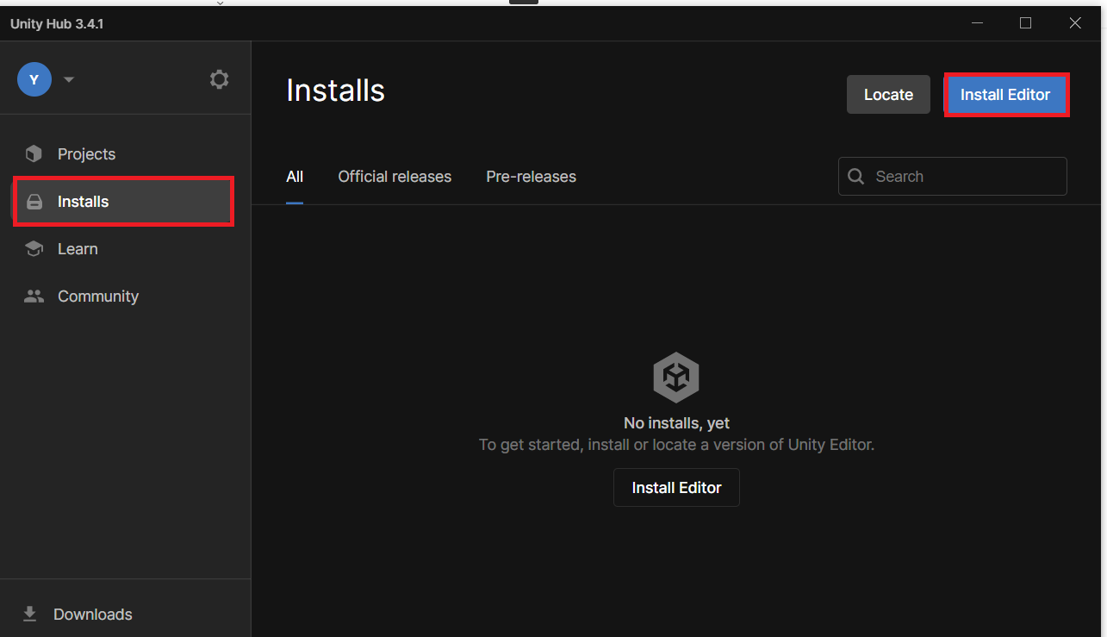1107x637 pixels.
Task: Switch to the Pre-releases tab
Action: (531, 177)
